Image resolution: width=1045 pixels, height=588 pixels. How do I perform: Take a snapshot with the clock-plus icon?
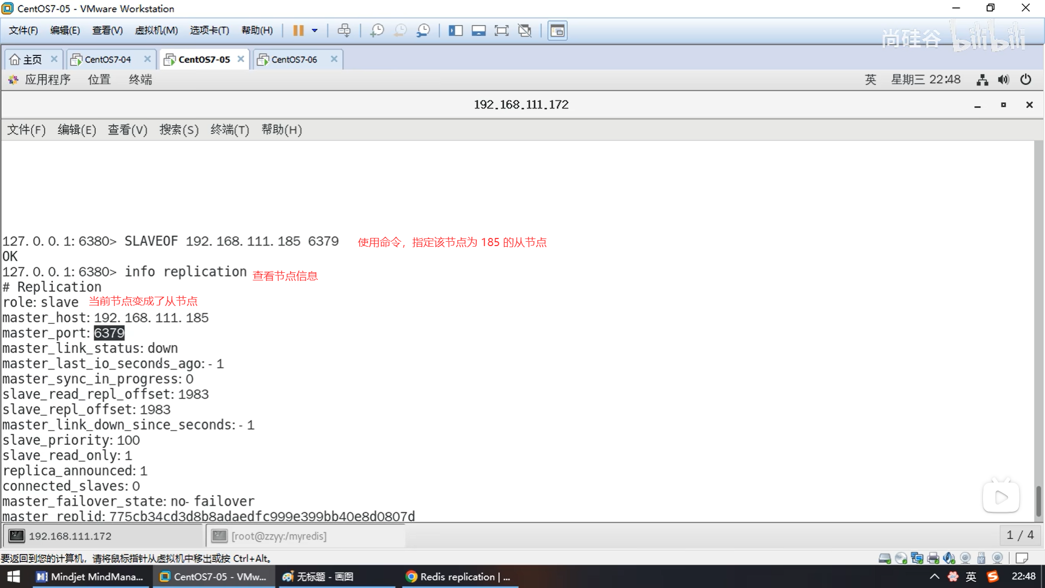click(x=377, y=30)
